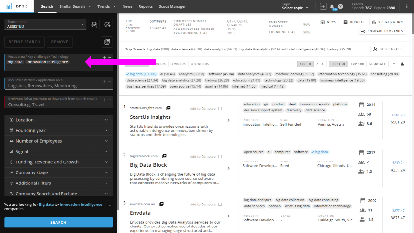Click the Refine Search button
This screenshot has width=414, height=233.
tap(24, 42)
